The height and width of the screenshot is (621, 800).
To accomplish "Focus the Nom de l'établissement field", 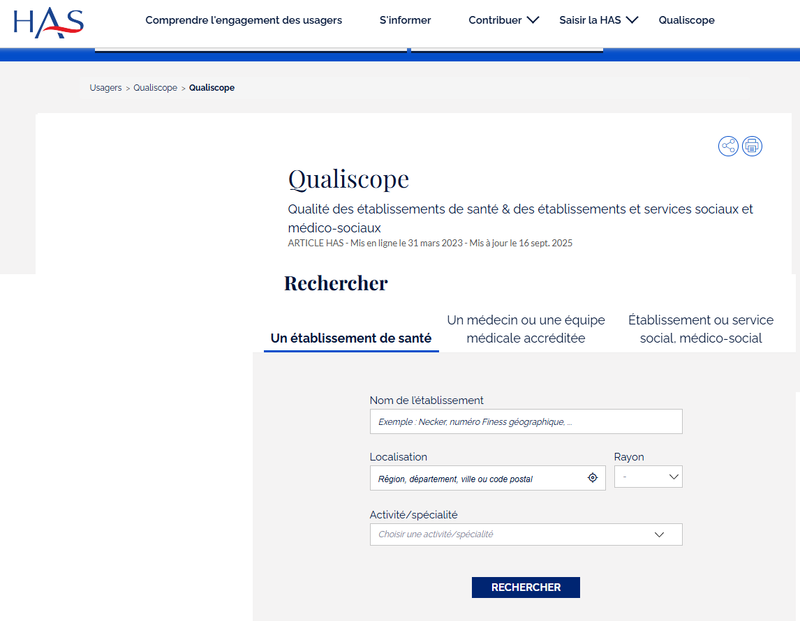I will (526, 421).
